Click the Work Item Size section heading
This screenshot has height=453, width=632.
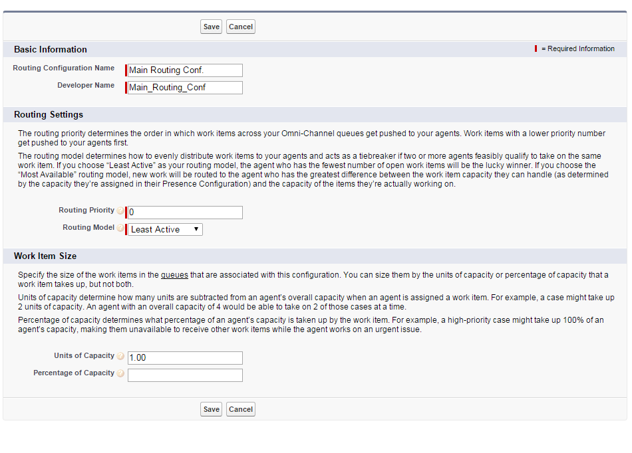45,256
